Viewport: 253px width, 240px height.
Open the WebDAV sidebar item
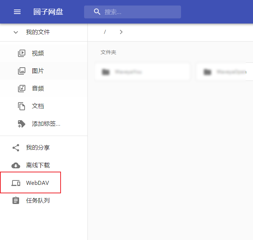pos(37,183)
